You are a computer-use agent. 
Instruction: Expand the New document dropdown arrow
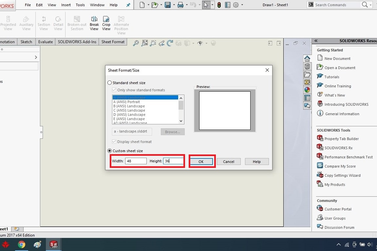pyautogui.click(x=148, y=5)
